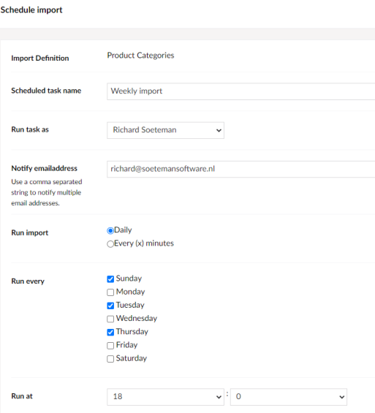Focus the Notify emailaddress input field
Viewport: 375px width, 413px height.
tap(241, 169)
